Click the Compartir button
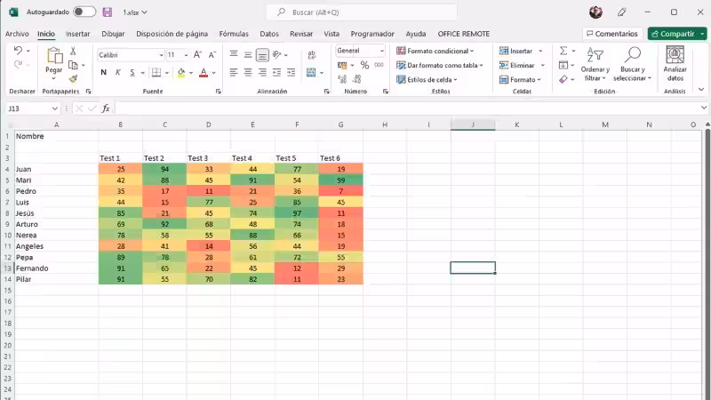Viewport: 711px width, 400px height. pyautogui.click(x=673, y=34)
